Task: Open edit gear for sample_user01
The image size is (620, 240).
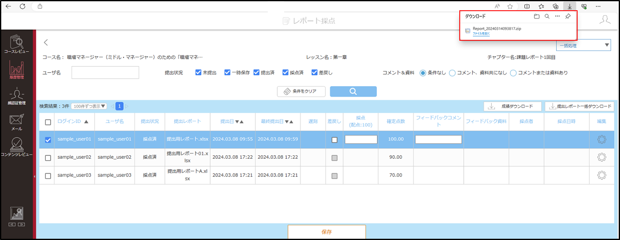Action: [601, 139]
